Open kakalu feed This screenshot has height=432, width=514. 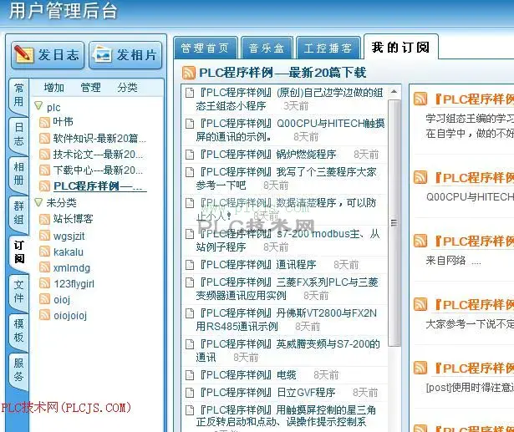pos(69,252)
